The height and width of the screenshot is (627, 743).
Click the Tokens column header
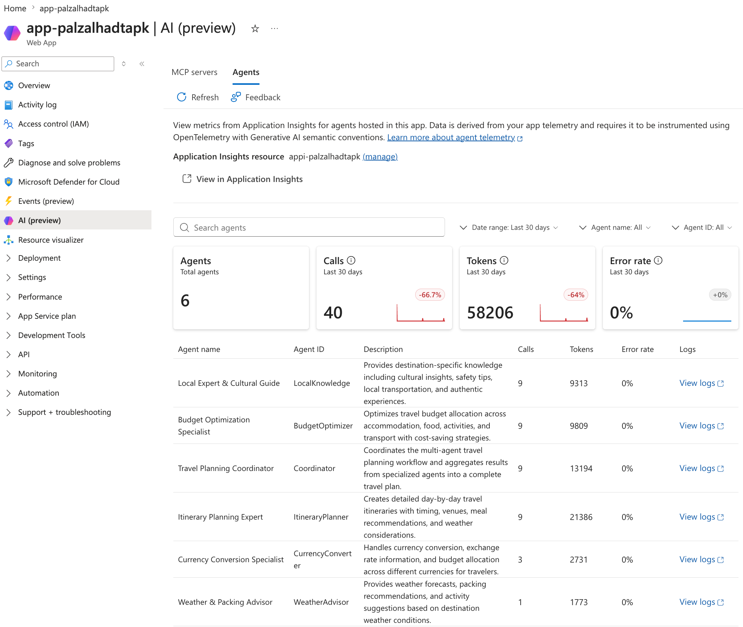pos(581,349)
